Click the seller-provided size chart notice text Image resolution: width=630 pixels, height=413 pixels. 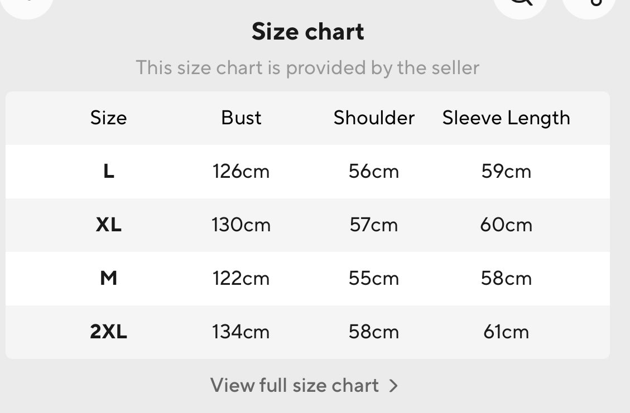tap(307, 68)
